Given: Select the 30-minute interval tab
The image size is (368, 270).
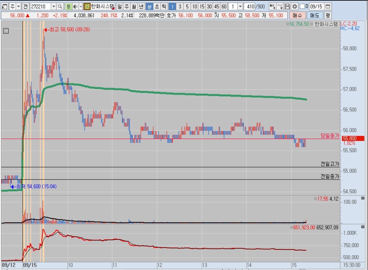Looking at the screenshot, I should coord(209,6).
